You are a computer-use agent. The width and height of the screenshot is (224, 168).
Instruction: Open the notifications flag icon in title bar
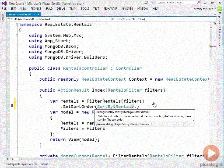point(146,3)
